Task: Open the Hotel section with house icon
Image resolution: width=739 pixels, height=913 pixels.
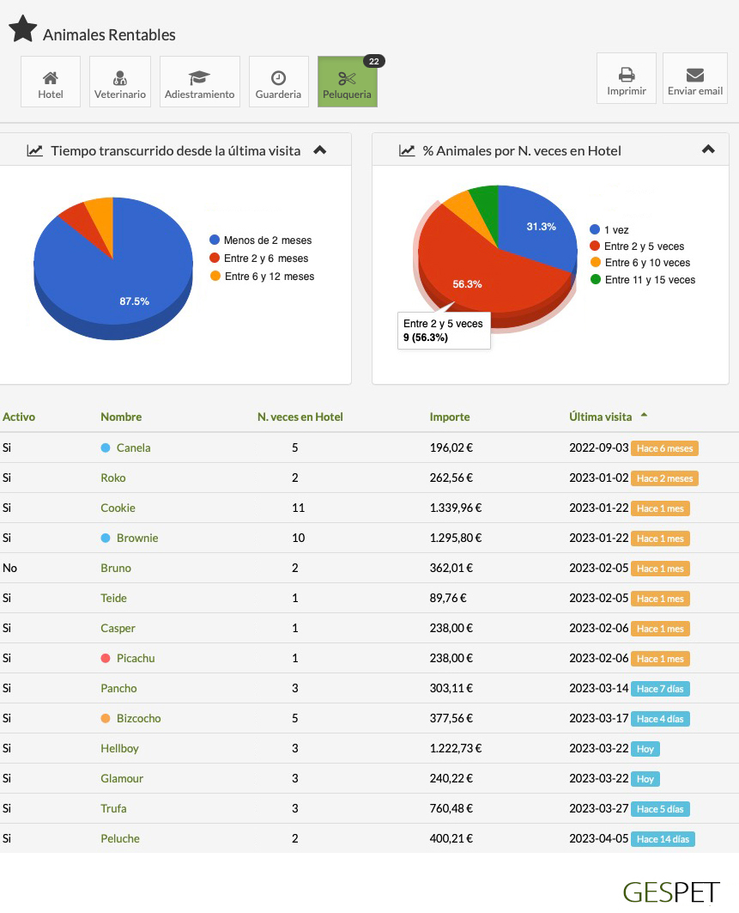Action: (x=51, y=82)
